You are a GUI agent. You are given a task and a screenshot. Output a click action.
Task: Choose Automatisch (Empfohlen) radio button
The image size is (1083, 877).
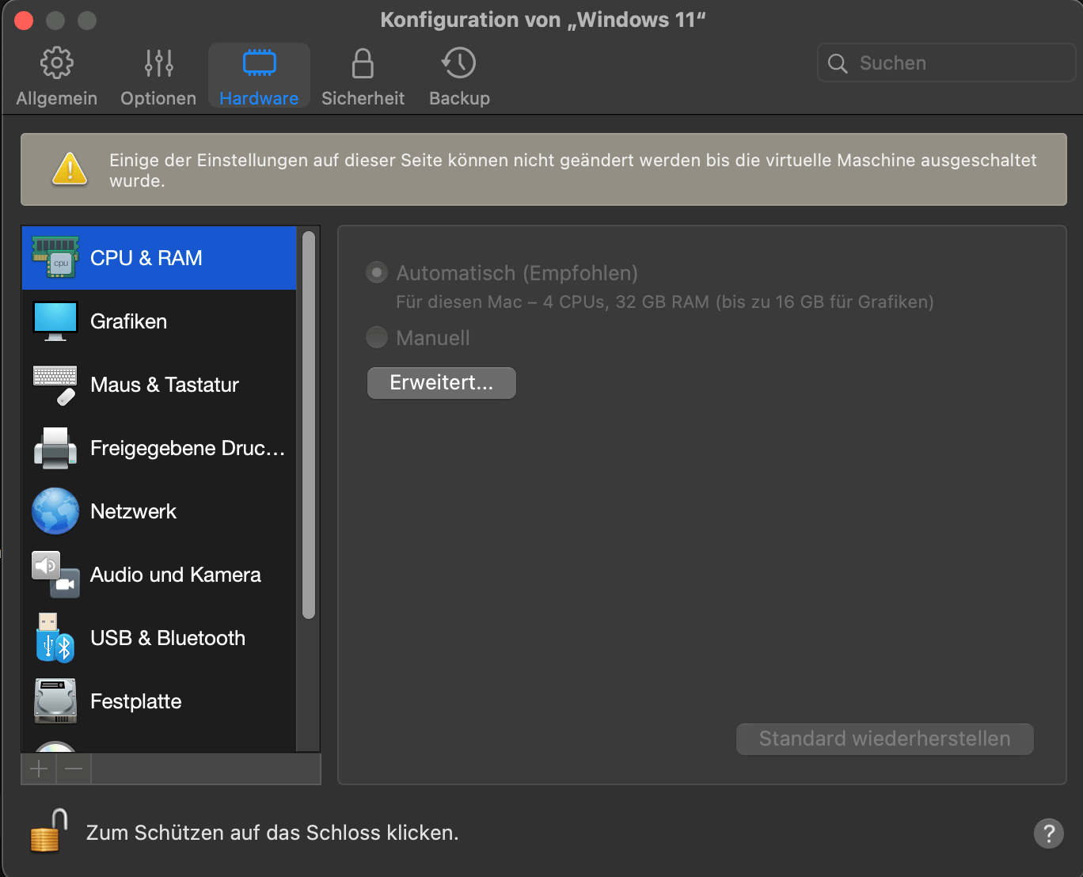[x=377, y=273]
